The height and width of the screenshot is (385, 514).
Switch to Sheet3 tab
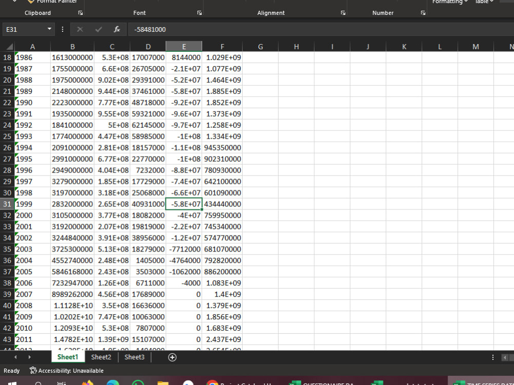click(x=134, y=357)
